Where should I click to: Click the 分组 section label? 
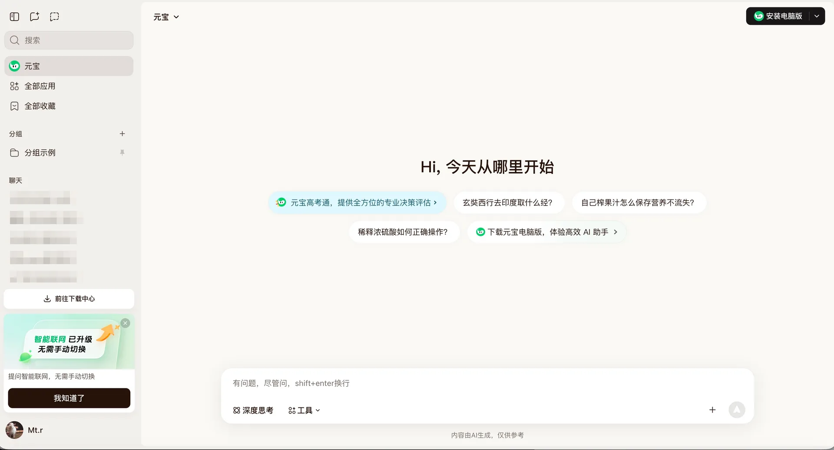click(x=16, y=134)
